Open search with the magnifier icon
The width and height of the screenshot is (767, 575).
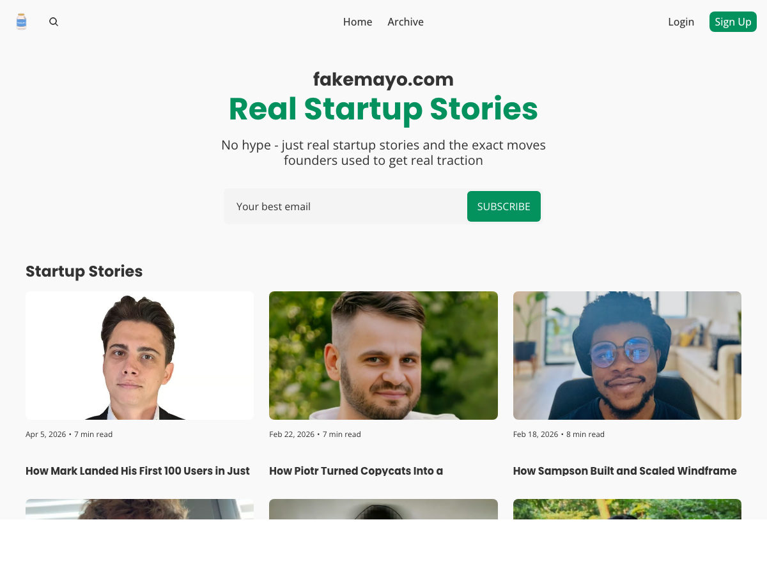tap(54, 22)
